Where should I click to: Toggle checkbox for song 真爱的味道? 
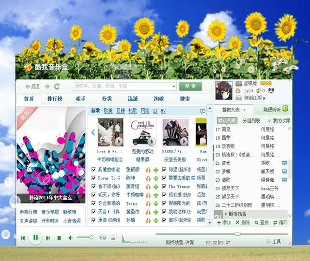[94, 170]
